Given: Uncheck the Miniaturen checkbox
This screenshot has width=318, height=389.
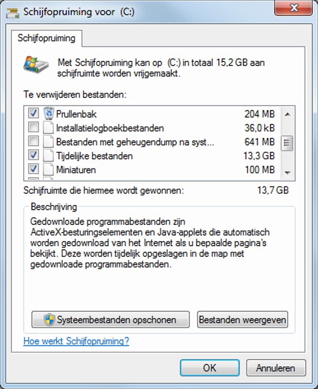Looking at the screenshot, I should [33, 169].
